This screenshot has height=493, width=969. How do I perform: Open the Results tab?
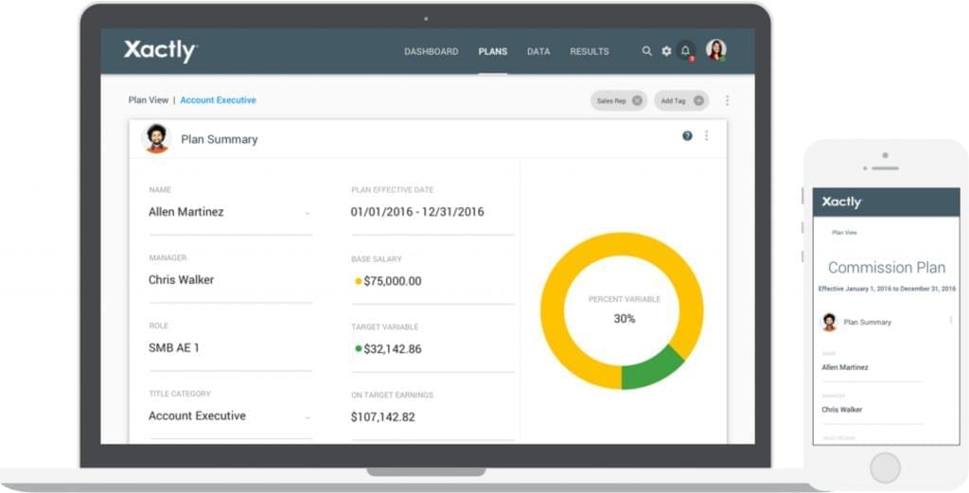pos(589,51)
